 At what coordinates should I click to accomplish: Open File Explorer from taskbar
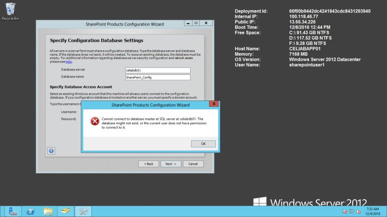click(48, 212)
